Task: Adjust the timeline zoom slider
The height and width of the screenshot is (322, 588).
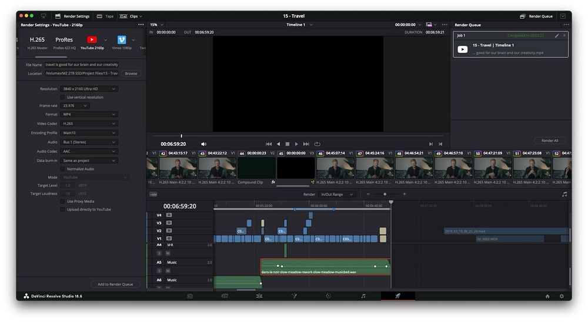Action: (385, 194)
